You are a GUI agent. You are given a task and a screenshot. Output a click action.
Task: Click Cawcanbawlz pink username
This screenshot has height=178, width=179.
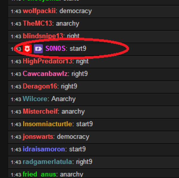coord(45,74)
